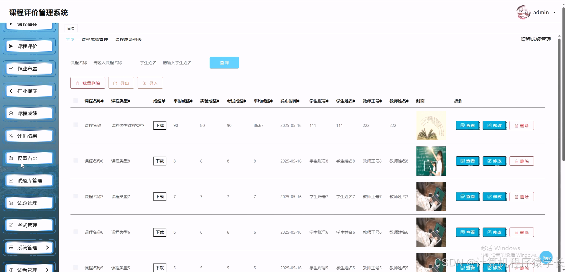
Task: Go to 主页 breadcrumb link
Action: (70, 39)
